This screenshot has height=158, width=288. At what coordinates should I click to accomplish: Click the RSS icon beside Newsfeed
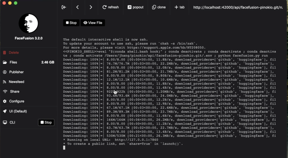point(4,82)
